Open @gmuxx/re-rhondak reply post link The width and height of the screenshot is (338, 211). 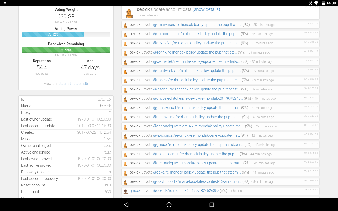(x=198, y=145)
